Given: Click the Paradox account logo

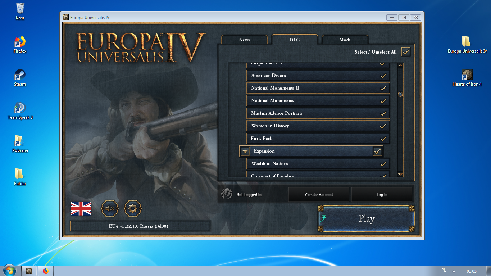Looking at the screenshot, I should pos(226,194).
